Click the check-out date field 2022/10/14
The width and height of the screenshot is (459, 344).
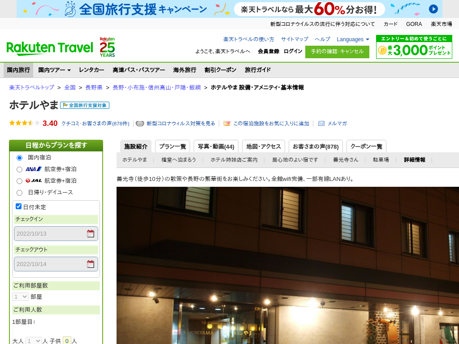[56, 264]
